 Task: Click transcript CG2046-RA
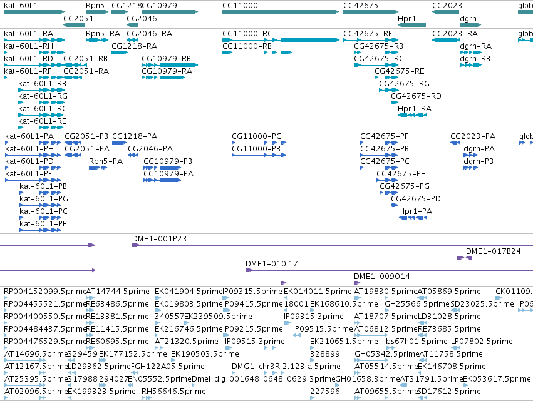(x=132, y=40)
